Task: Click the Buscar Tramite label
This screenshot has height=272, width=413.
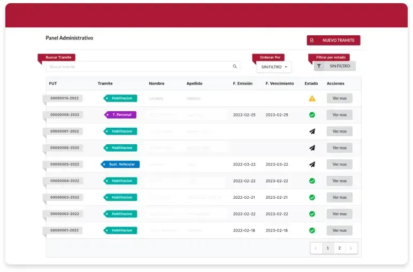Action: click(58, 57)
